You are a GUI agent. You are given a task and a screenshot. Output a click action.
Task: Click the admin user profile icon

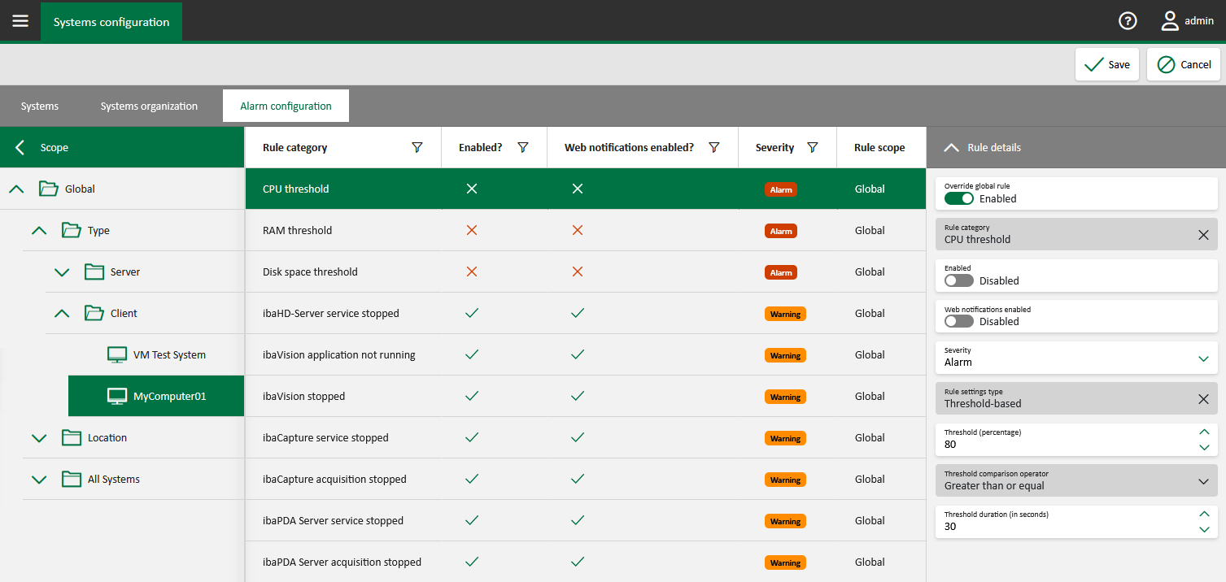[x=1170, y=21]
